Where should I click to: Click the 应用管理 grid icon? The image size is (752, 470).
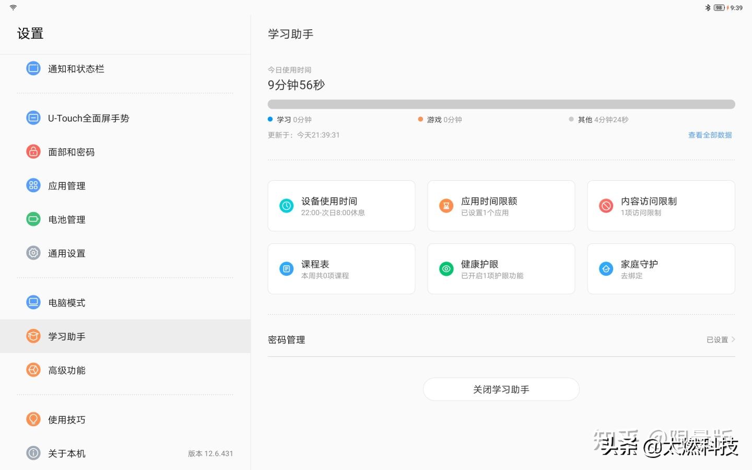point(33,185)
